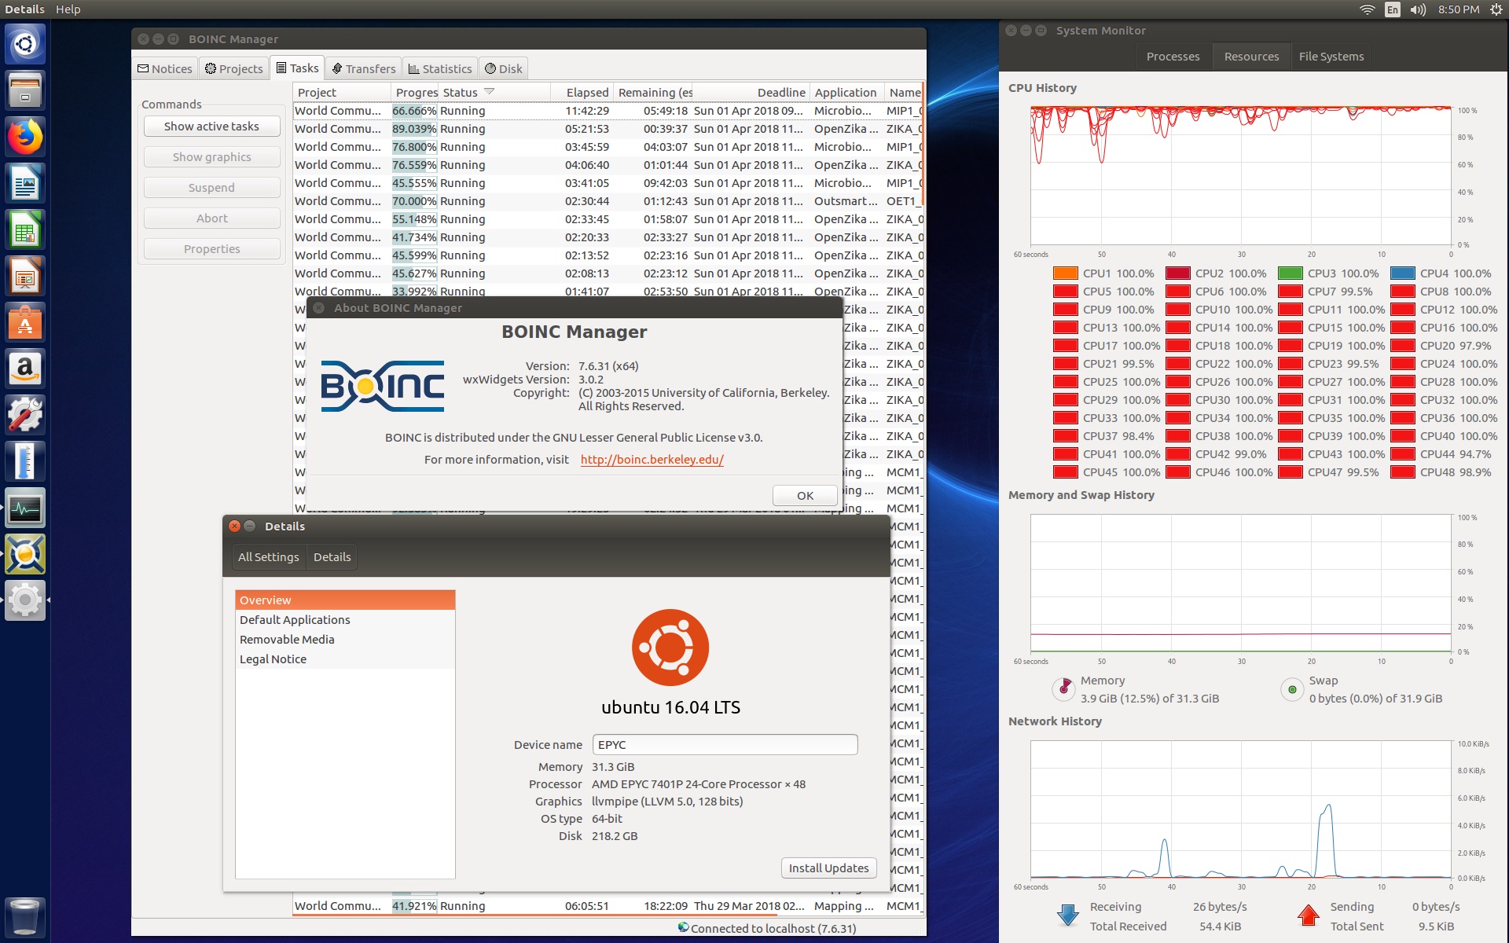This screenshot has width=1509, height=943.
Task: Open the session power gear menu
Action: [1496, 9]
